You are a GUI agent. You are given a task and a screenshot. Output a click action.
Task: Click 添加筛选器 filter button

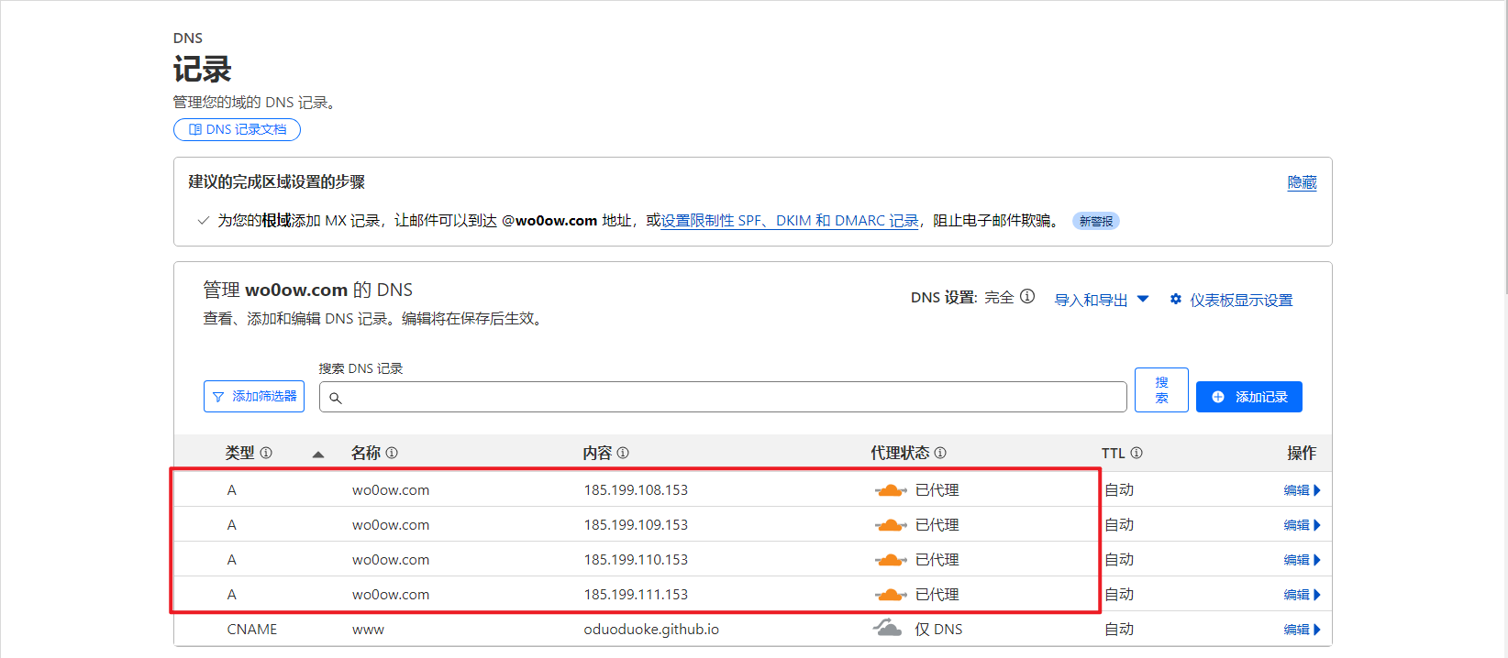point(254,397)
